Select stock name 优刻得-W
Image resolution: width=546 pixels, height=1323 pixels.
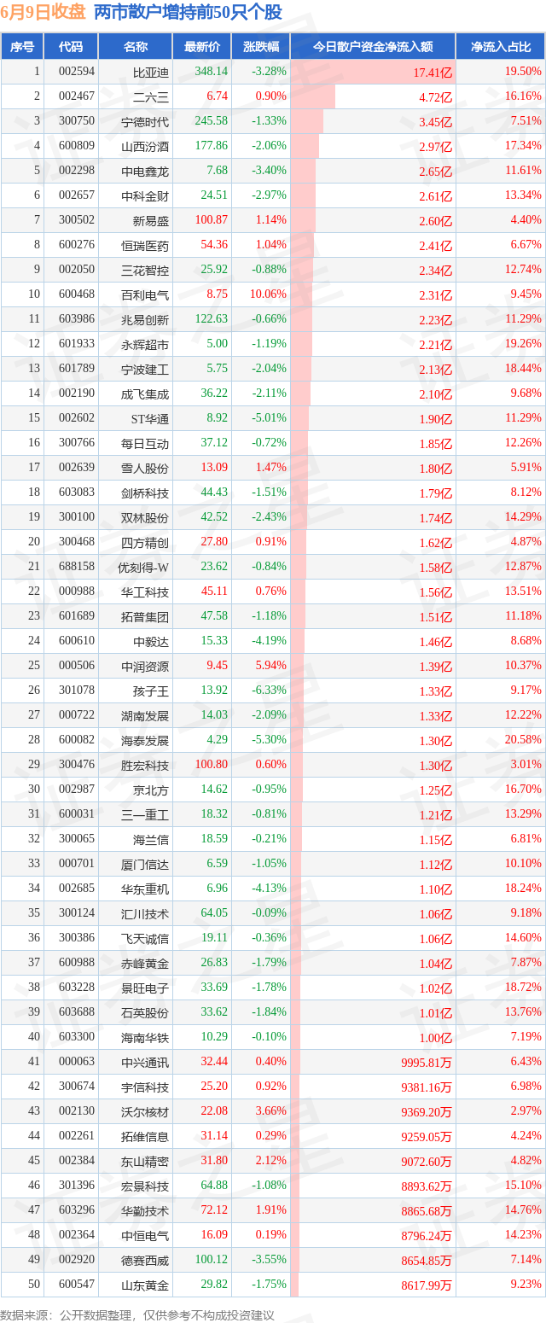(143, 568)
